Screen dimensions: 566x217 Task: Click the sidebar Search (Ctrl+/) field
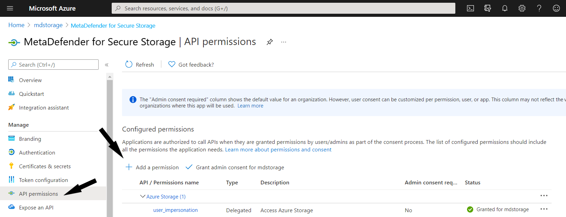(53, 65)
